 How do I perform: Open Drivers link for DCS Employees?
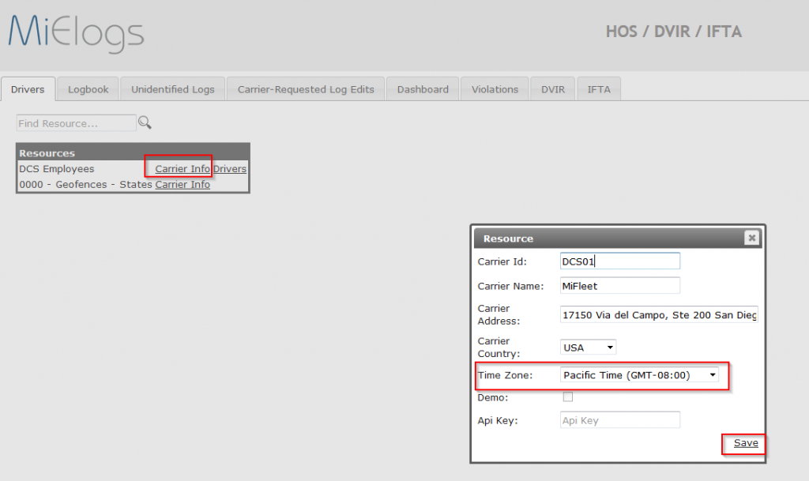click(x=230, y=168)
